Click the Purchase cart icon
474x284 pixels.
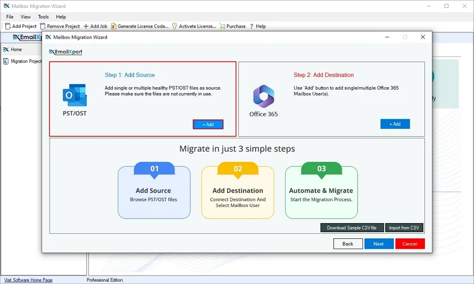[x=223, y=26]
